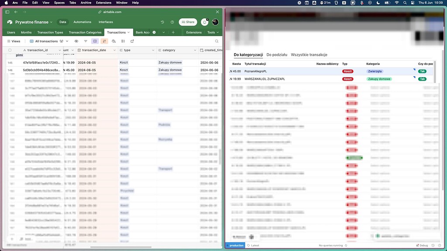The height and width of the screenshot is (251, 447).
Task: Click the Share button
Action: (x=188, y=22)
